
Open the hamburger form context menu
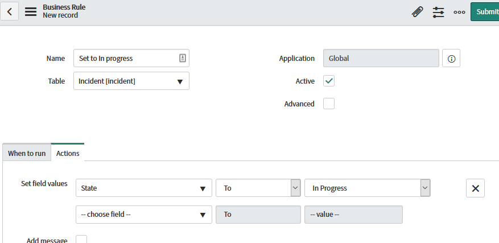click(x=31, y=12)
